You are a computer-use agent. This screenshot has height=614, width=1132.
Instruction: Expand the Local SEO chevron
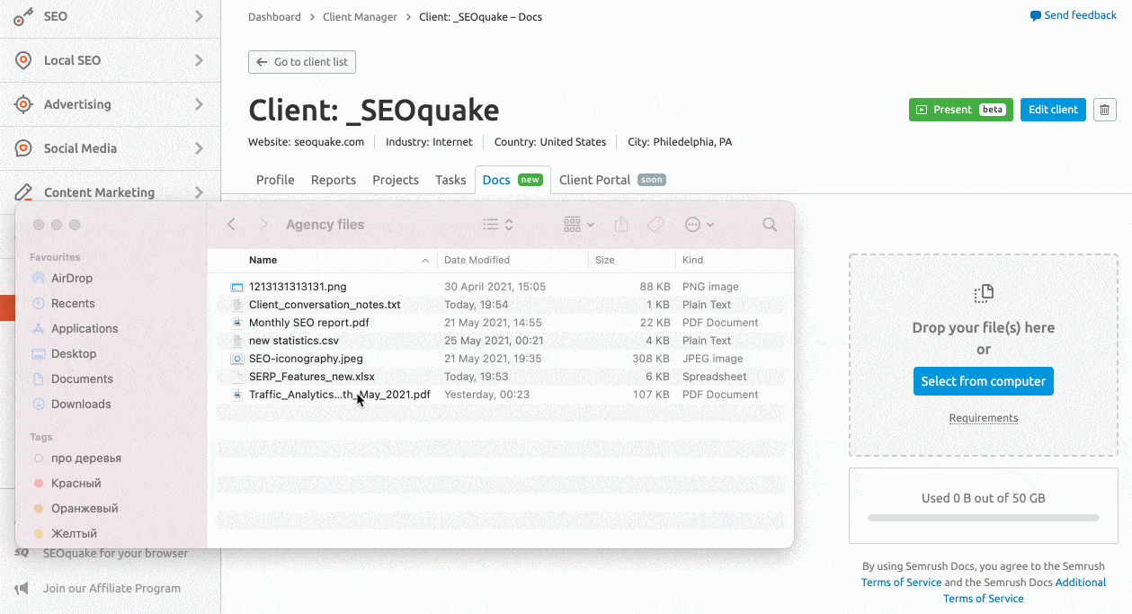pyautogui.click(x=199, y=60)
